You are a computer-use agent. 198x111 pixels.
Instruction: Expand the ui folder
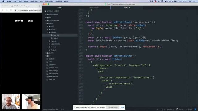[45, 56]
